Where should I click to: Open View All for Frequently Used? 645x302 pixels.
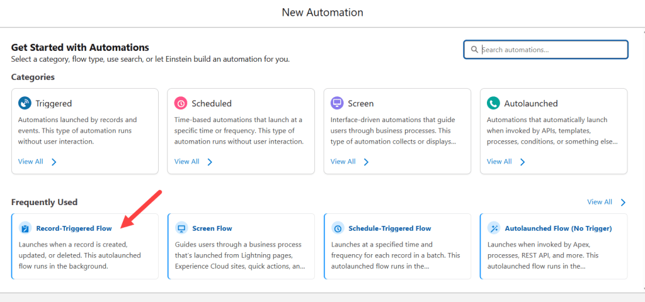[599, 202]
